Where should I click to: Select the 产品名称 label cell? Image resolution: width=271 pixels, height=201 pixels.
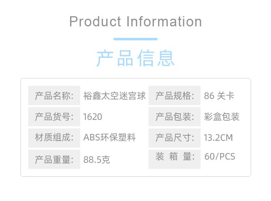pyautogui.click(x=54, y=96)
